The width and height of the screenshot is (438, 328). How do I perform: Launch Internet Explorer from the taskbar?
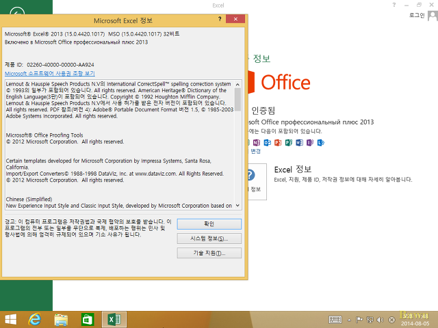tap(35, 319)
